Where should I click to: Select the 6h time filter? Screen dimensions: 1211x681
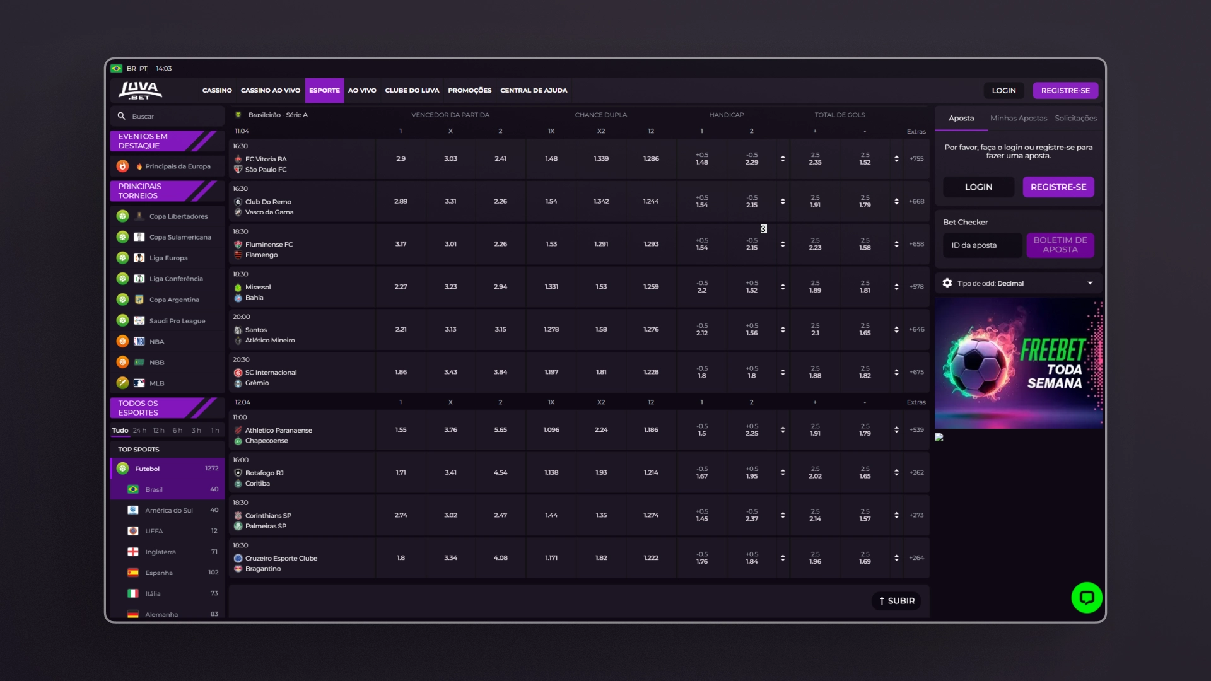(177, 430)
